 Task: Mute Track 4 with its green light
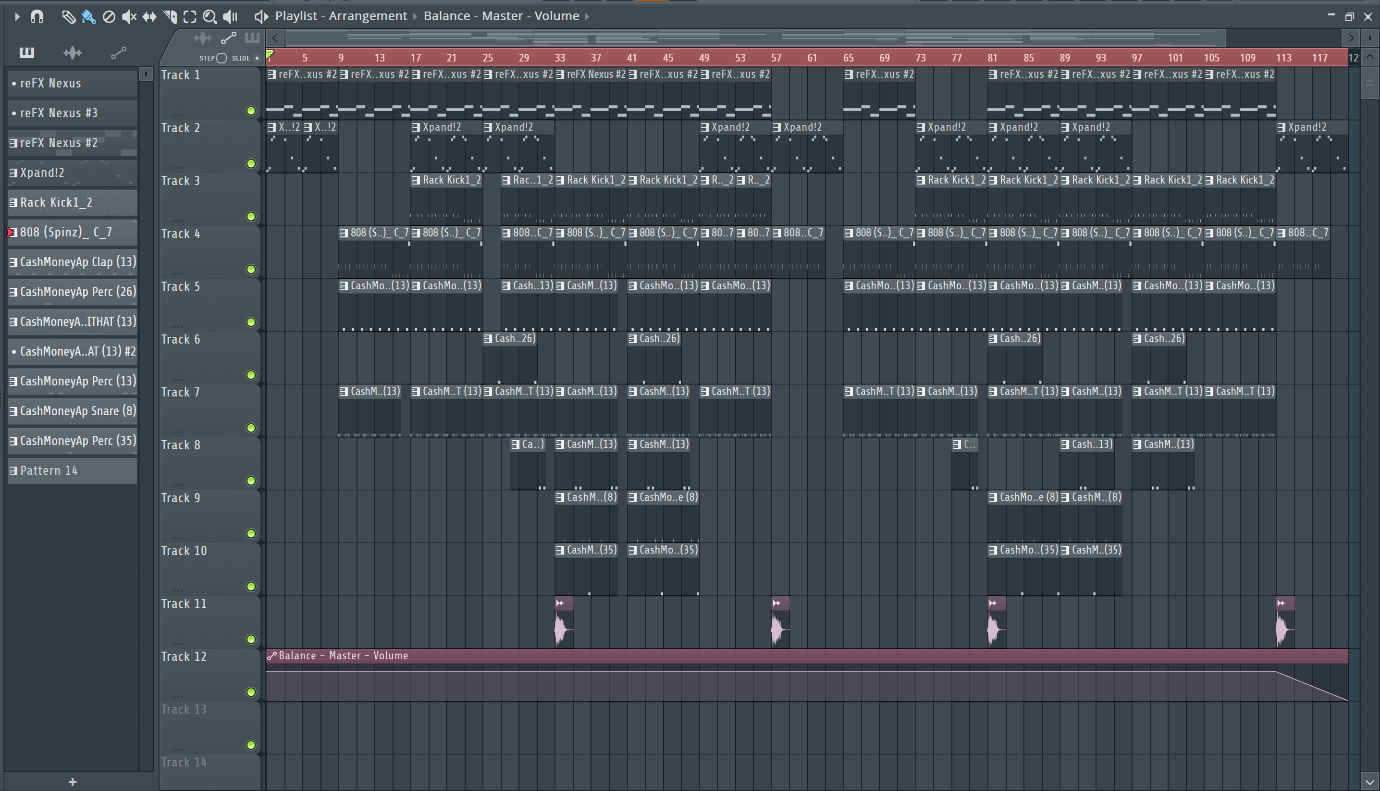pos(251,270)
